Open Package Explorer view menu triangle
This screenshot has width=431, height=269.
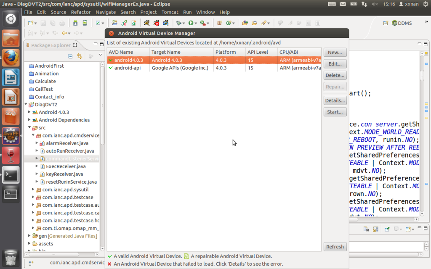[x=101, y=55]
